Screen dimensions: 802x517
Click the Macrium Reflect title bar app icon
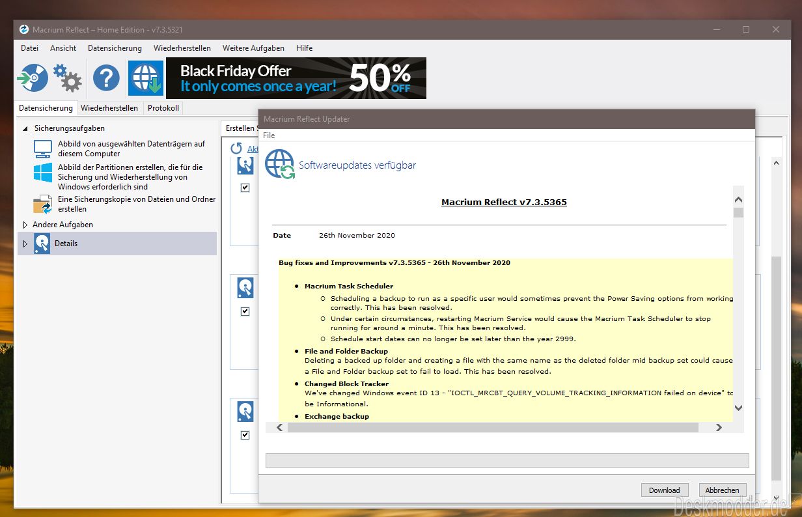click(x=24, y=29)
